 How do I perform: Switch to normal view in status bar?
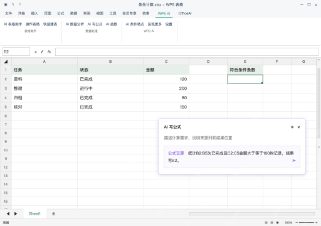click(266, 223)
